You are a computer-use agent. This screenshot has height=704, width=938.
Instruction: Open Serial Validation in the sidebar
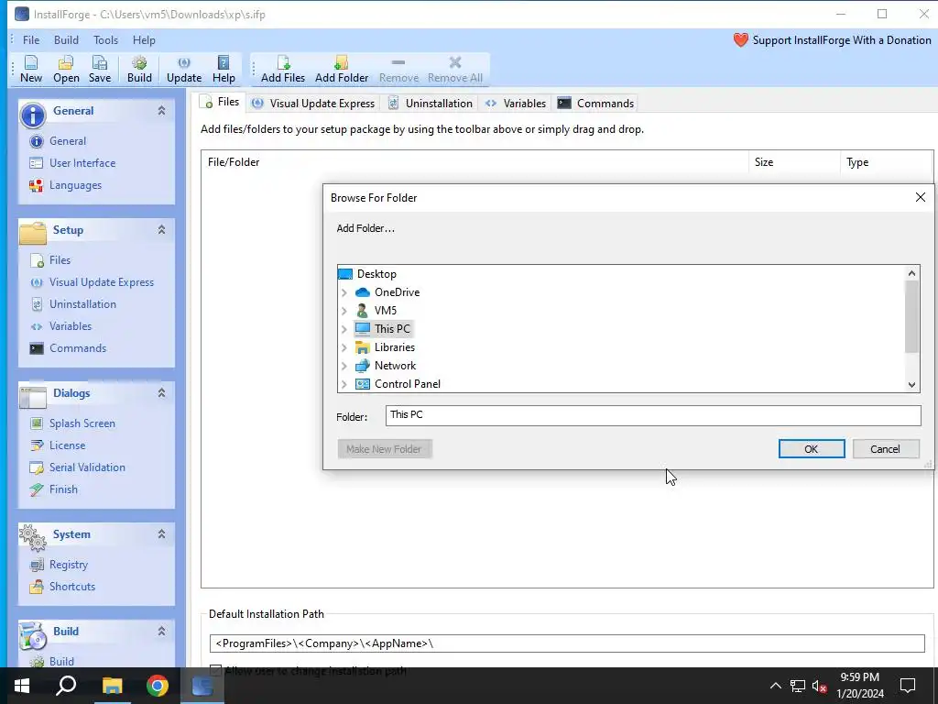(78, 467)
